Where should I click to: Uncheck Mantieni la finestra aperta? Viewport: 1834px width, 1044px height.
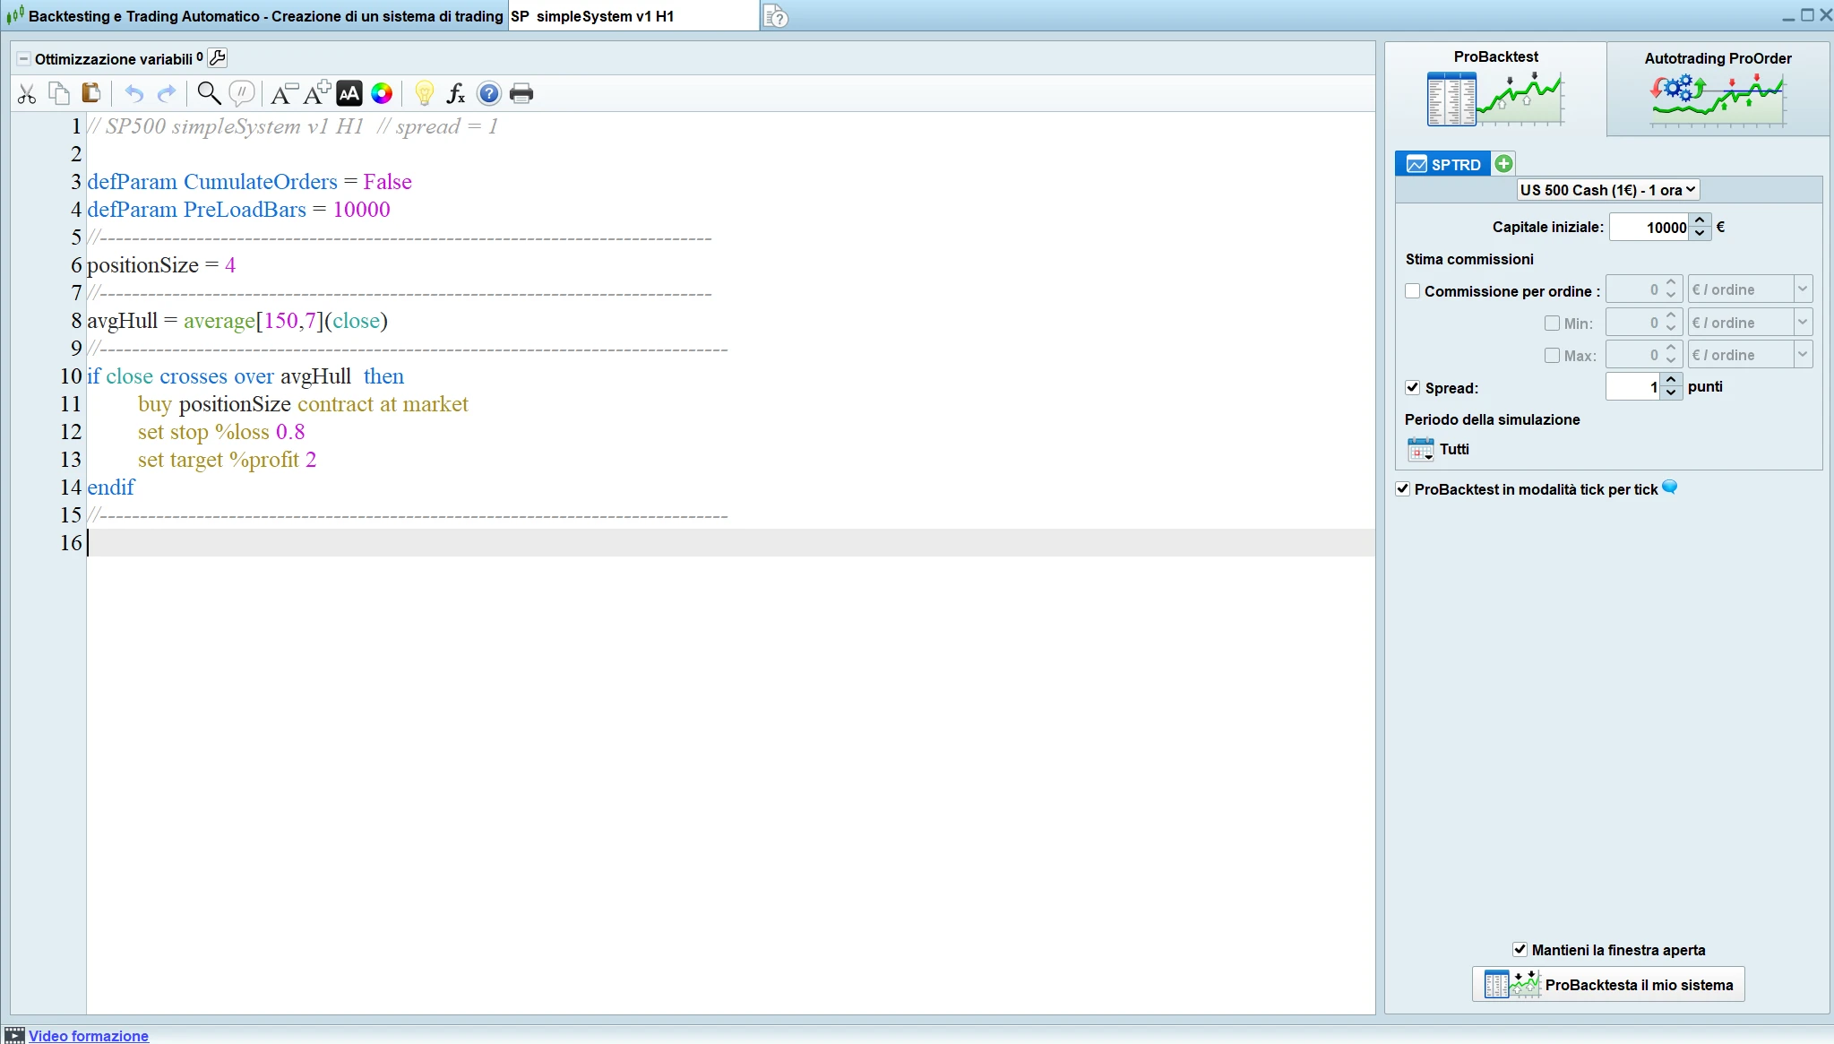click(x=1520, y=950)
